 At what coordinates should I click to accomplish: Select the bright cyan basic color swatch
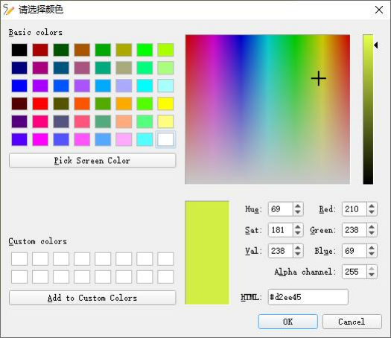pyautogui.click(x=144, y=86)
